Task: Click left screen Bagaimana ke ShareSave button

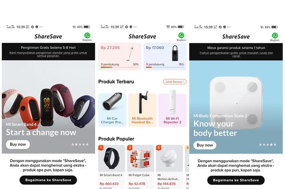Action: [48, 180]
